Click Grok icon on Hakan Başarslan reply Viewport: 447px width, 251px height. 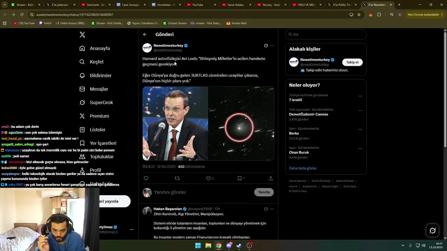266,209
